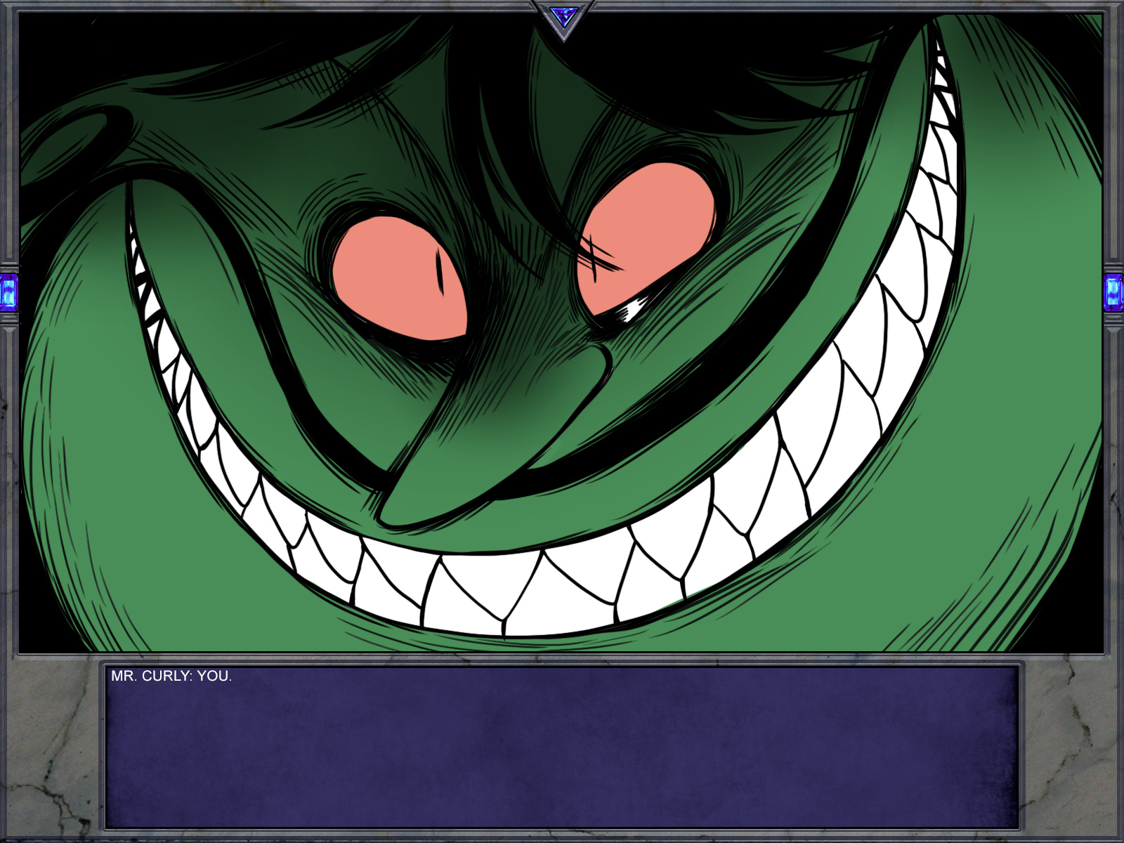The height and width of the screenshot is (843, 1124).
Task: Click the purple dialogue box to continue
Action: (x=562, y=747)
